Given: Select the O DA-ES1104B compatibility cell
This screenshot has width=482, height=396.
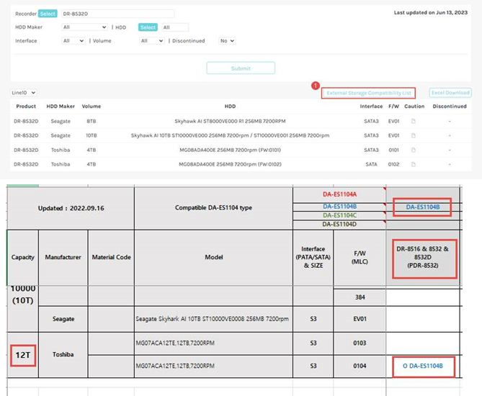Looking at the screenshot, I should coord(424,366).
